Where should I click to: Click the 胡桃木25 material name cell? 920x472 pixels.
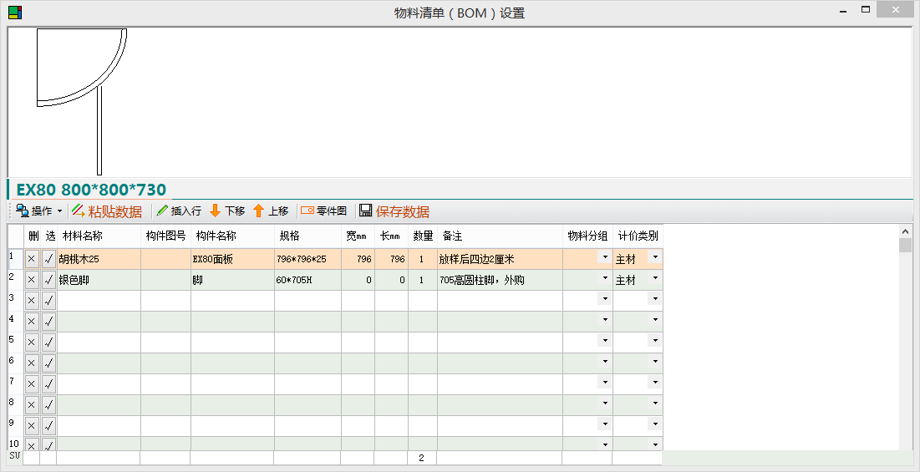pyautogui.click(x=99, y=259)
